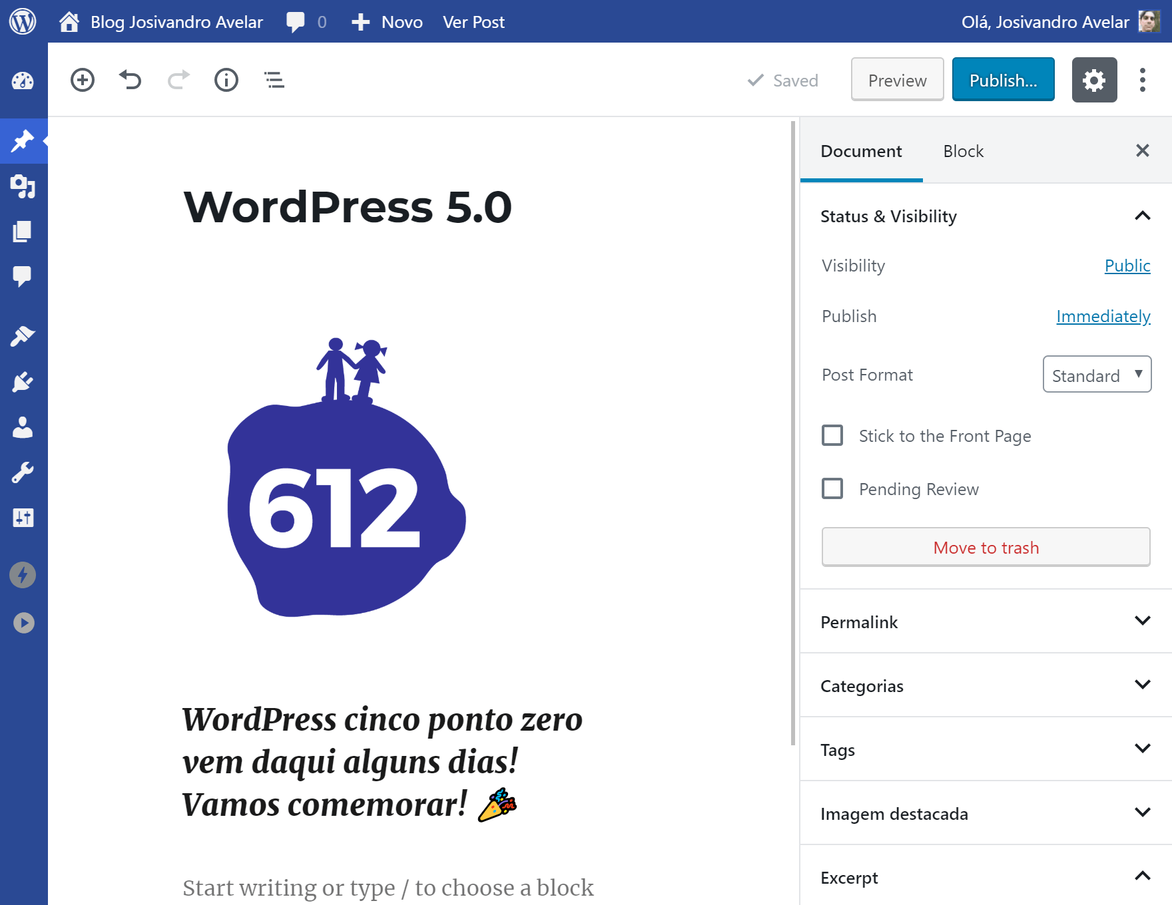Open Tools wrench icon in sidebar

(x=23, y=472)
